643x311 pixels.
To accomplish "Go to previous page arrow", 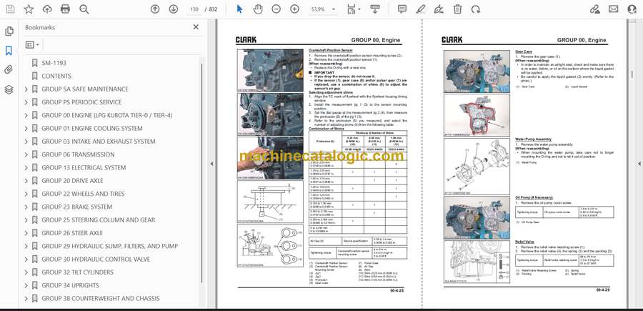I will [155, 9].
